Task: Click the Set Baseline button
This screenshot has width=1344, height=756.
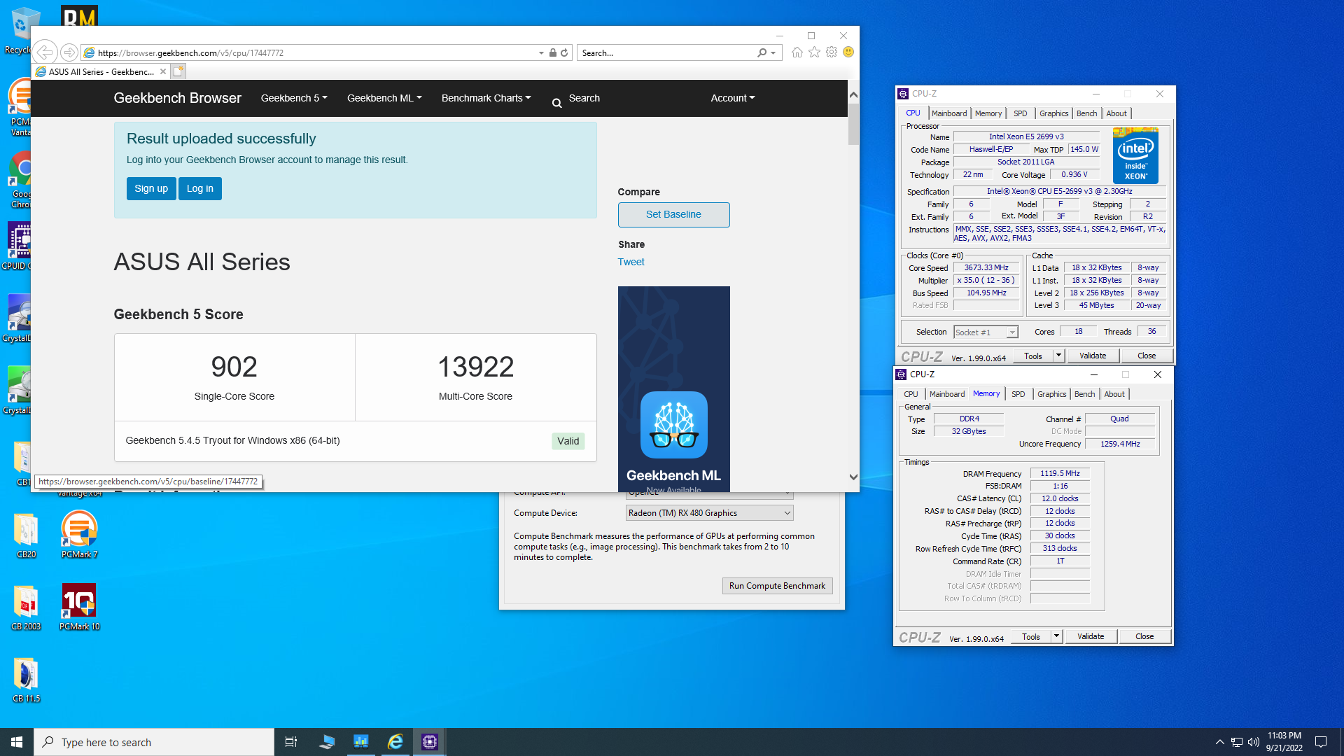Action: (673, 214)
